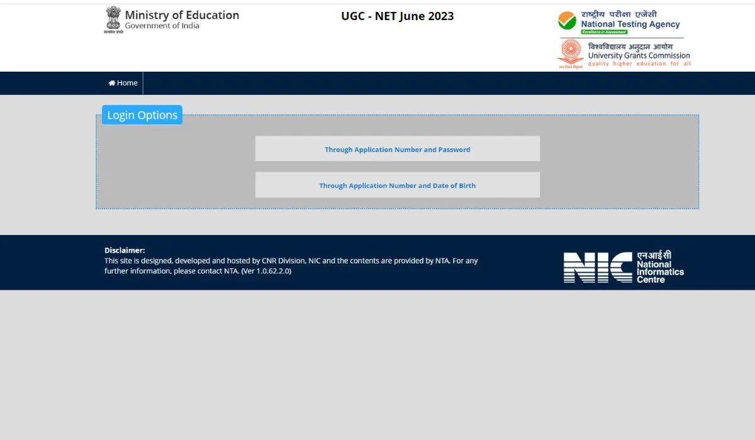Image resolution: width=755 pixels, height=440 pixels.
Task: Click the University Grants Commission emblem logo
Action: tap(571, 53)
